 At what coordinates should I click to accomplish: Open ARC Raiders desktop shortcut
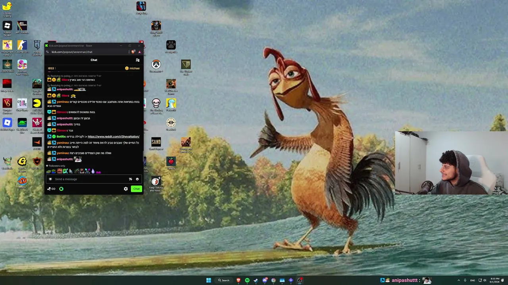22,27
